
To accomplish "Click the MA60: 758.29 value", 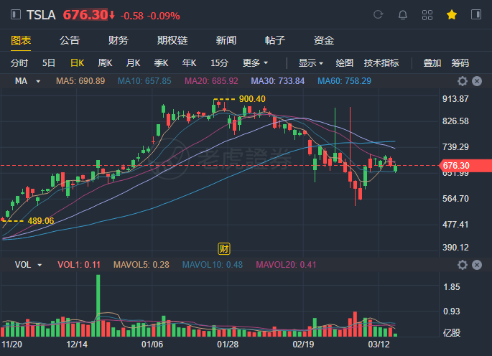I will pyautogui.click(x=344, y=81).
